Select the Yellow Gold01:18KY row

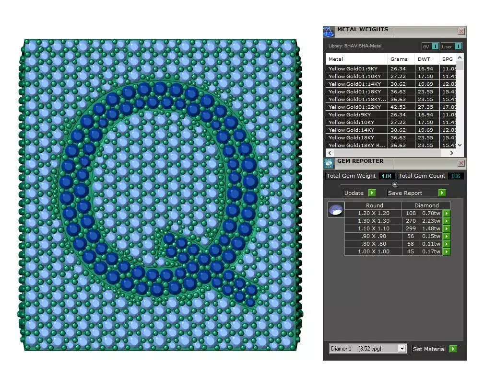tap(390, 91)
